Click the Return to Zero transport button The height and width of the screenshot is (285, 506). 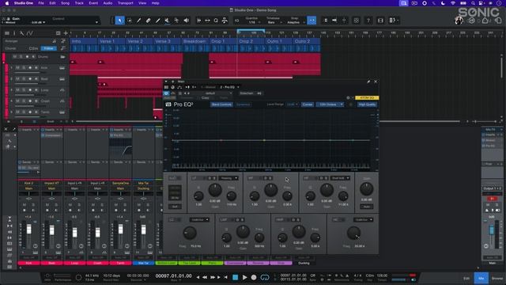pos(226,278)
